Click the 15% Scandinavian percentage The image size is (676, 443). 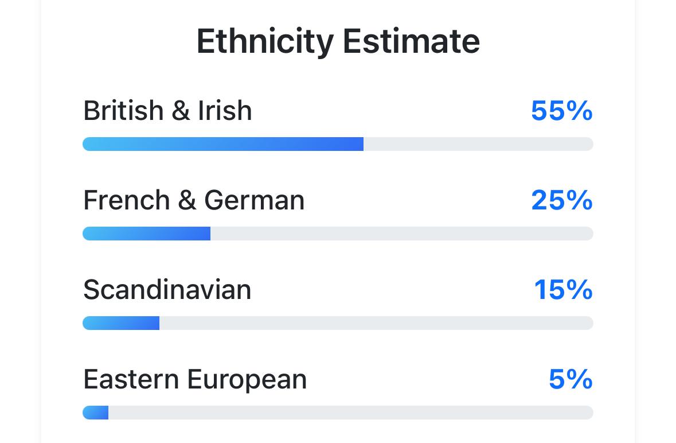point(563,290)
